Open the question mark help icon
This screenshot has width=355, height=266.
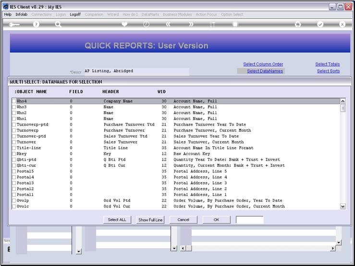36,24
